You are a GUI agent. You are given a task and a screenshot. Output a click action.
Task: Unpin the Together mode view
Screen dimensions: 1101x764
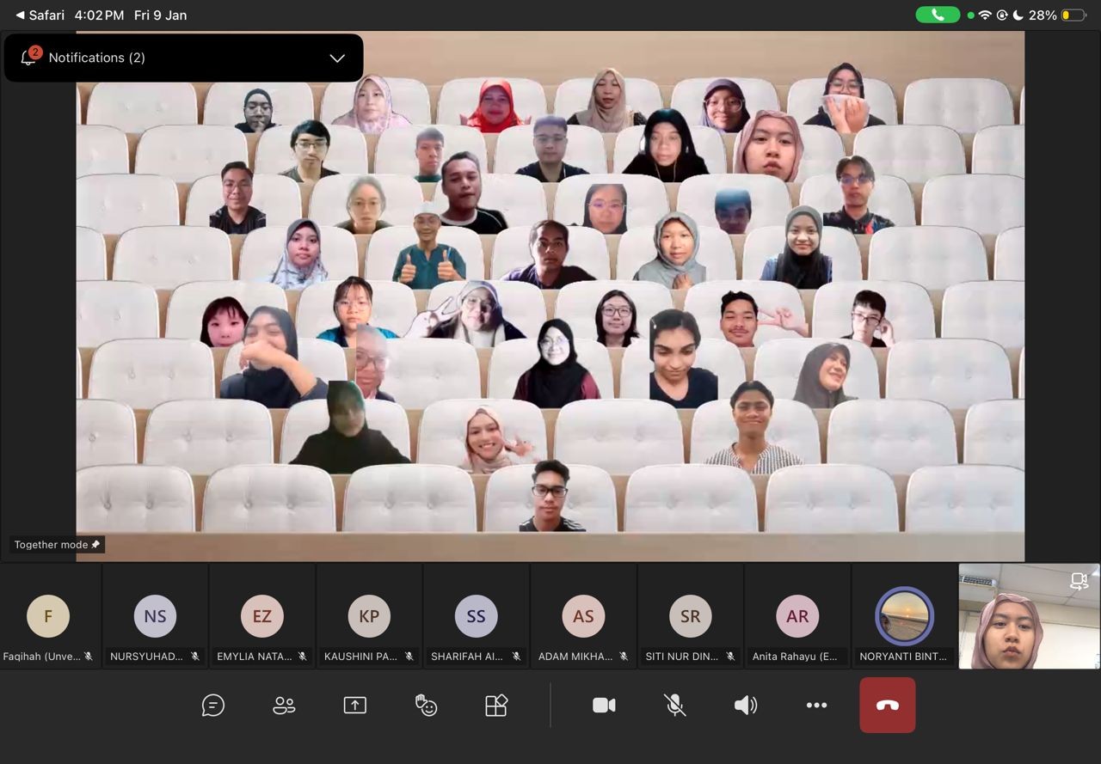pyautogui.click(x=95, y=545)
